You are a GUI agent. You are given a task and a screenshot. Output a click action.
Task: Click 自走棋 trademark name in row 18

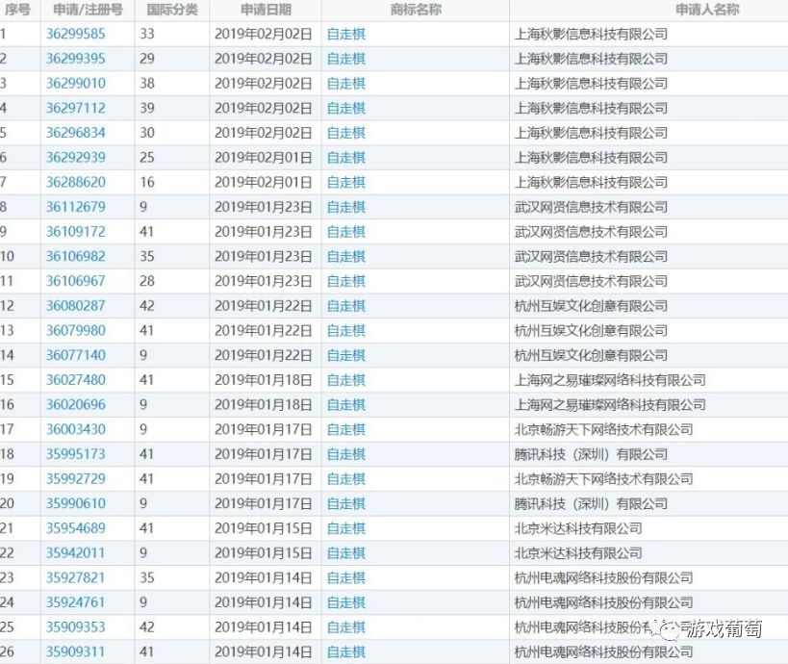(x=346, y=454)
